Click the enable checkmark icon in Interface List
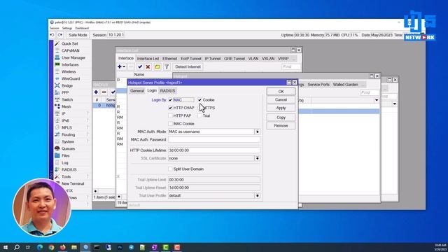This screenshot has height=252, width=448. [x=140, y=67]
